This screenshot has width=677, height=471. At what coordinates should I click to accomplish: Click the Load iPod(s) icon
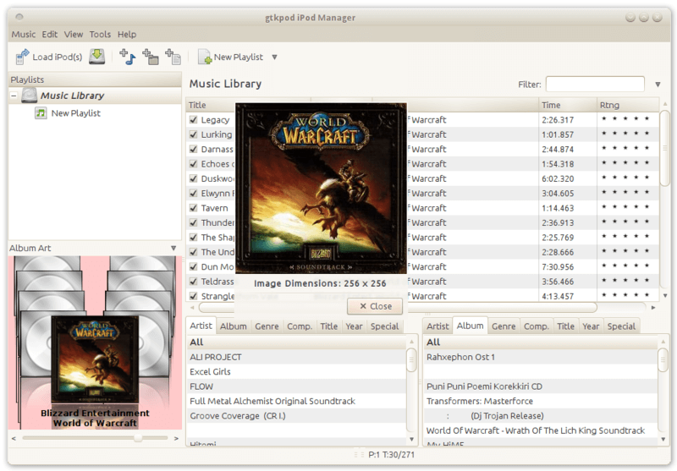(x=22, y=57)
